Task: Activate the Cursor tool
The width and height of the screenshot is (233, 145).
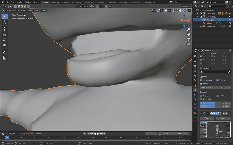Action: [x=4, y=22]
